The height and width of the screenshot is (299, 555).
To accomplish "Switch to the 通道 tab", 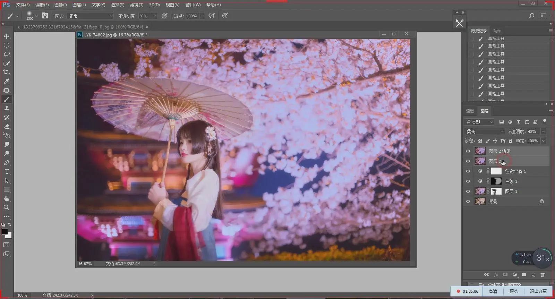I will (x=470, y=111).
